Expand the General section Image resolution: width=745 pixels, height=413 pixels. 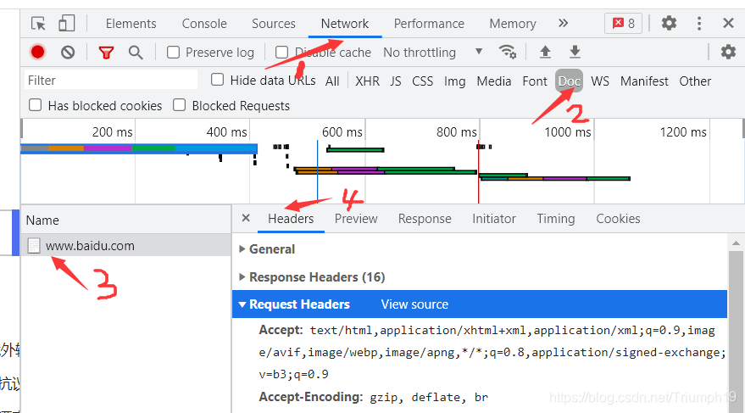242,249
